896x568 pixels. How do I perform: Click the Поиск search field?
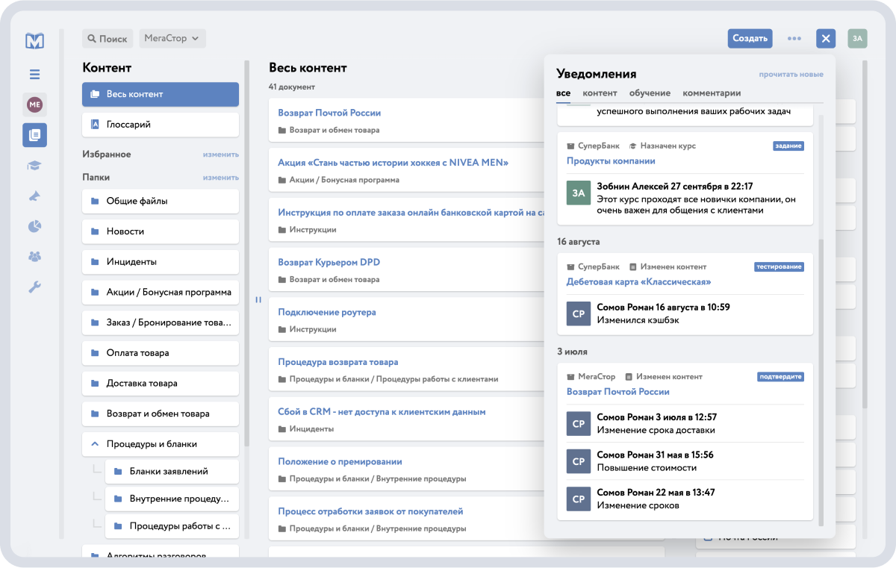tap(108, 39)
